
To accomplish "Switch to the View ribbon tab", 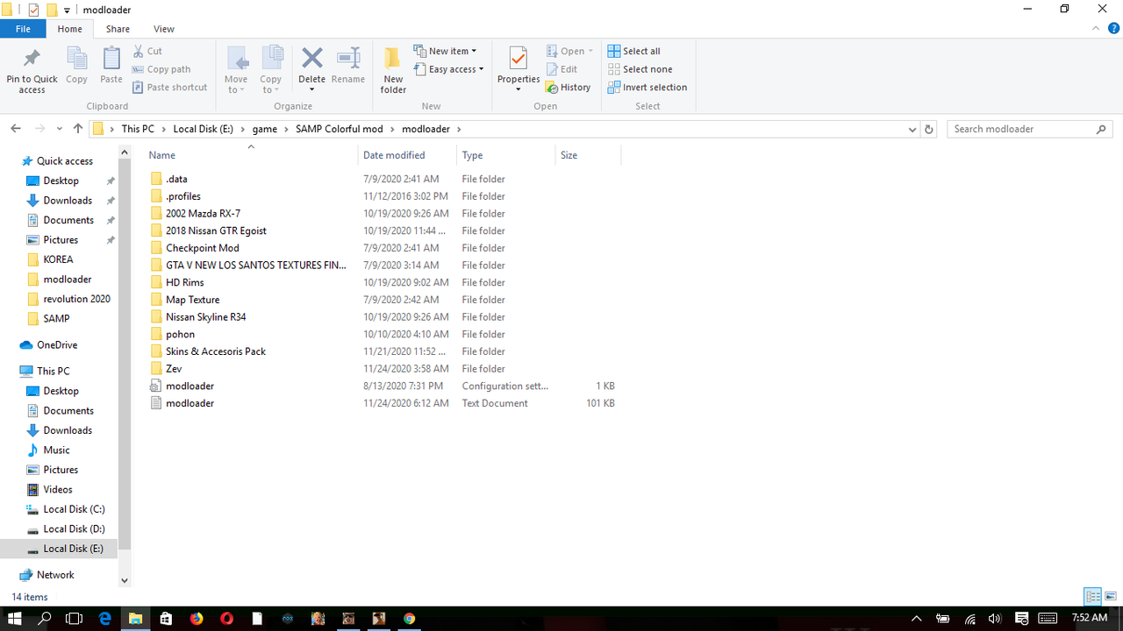I will coord(163,29).
